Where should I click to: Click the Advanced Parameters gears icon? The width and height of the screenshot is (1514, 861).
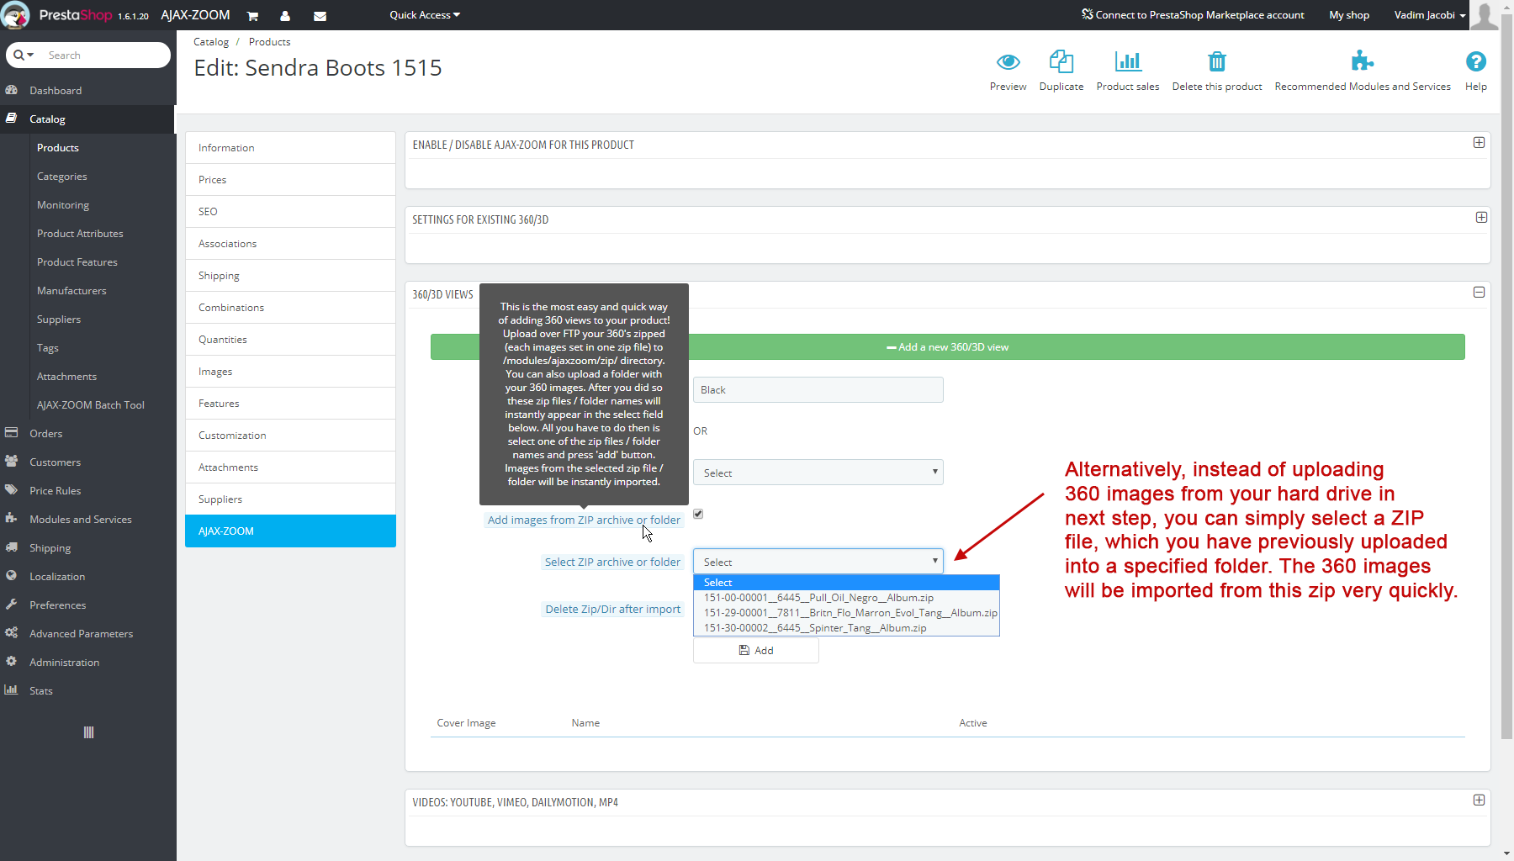(x=12, y=633)
